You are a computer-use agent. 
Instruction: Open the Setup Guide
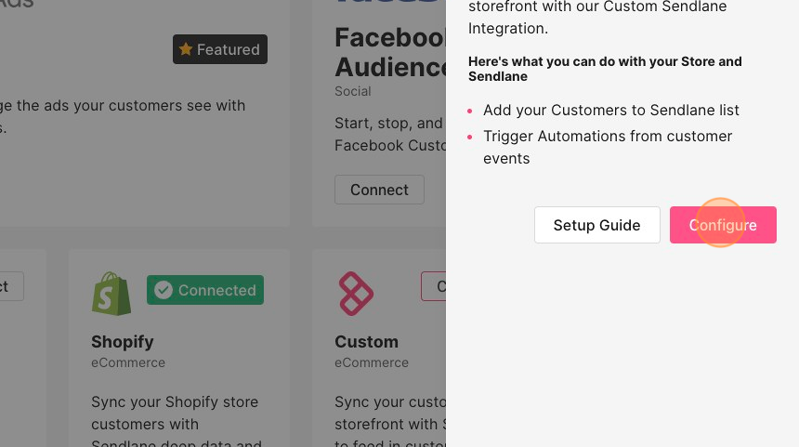pos(596,225)
